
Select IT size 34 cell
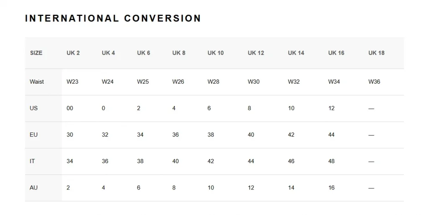[x=70, y=161]
